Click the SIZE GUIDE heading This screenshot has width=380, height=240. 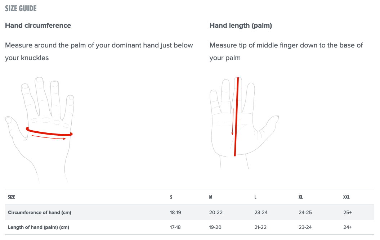click(x=21, y=8)
